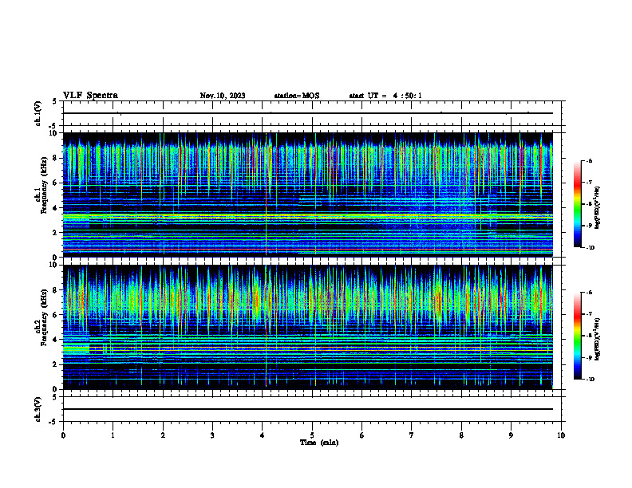Image resolution: width=632 pixels, height=488 pixels.
Task: Click the '9' tick on the time axis
Action: pos(511,435)
